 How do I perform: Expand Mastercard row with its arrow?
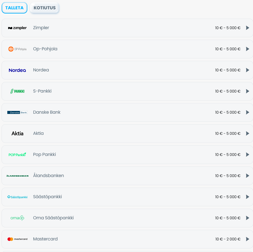coord(247,239)
